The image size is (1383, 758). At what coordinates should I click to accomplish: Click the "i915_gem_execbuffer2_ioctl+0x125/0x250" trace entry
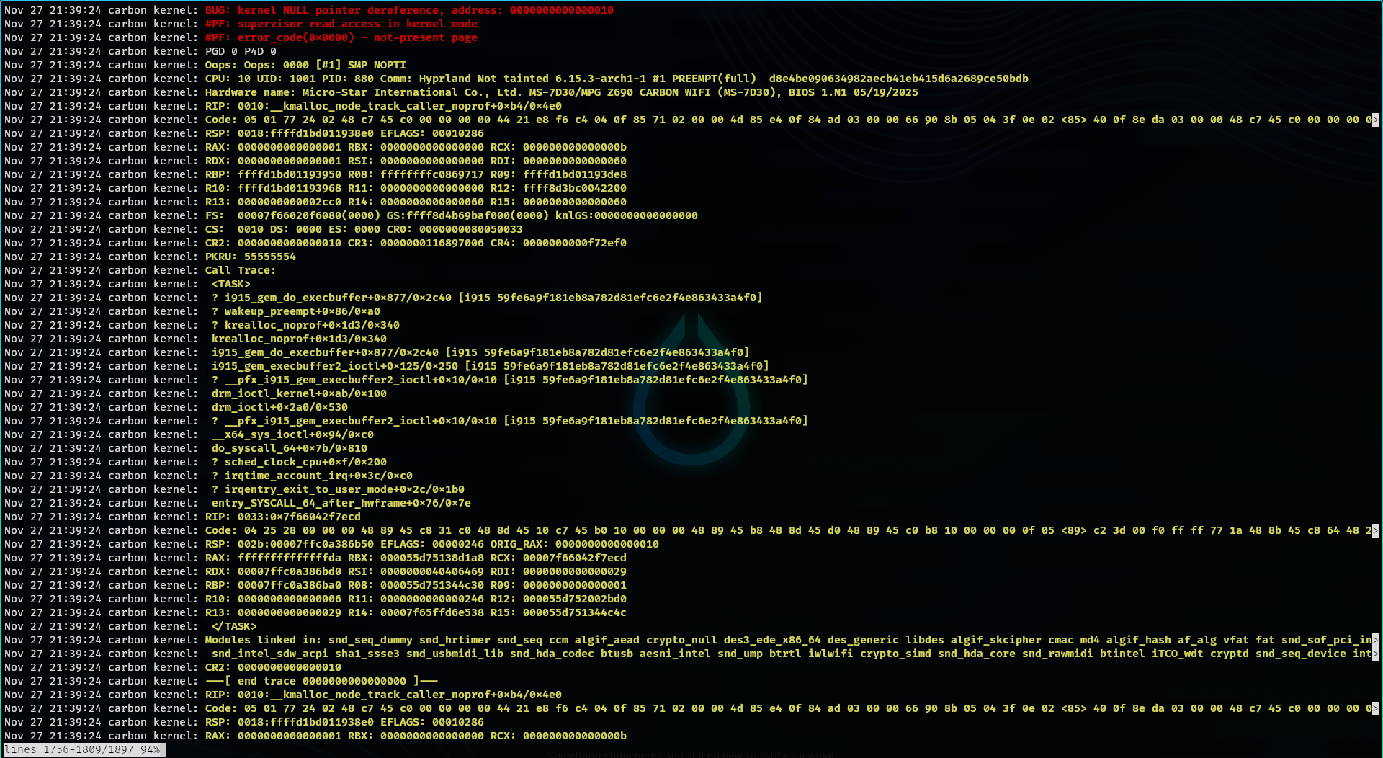[335, 367]
